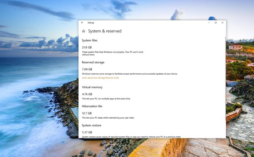Maximize the Settings window

[x=216, y=22]
